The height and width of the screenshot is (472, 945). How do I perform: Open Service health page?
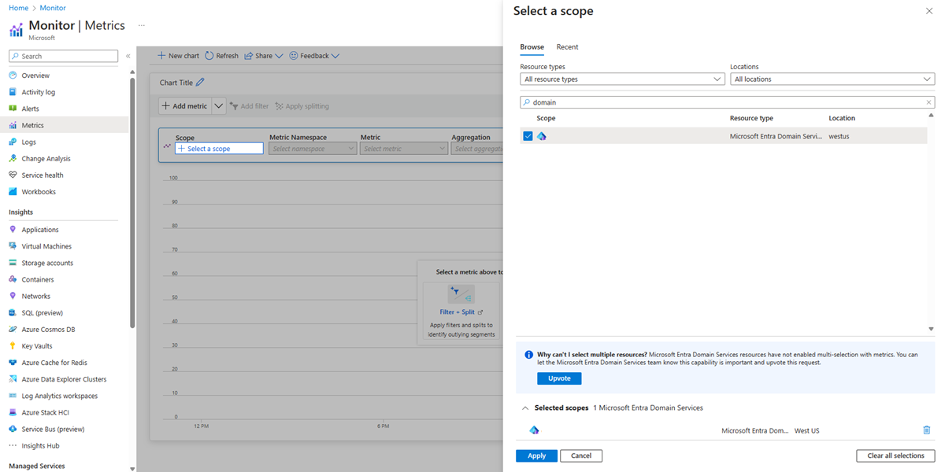pyautogui.click(x=43, y=175)
